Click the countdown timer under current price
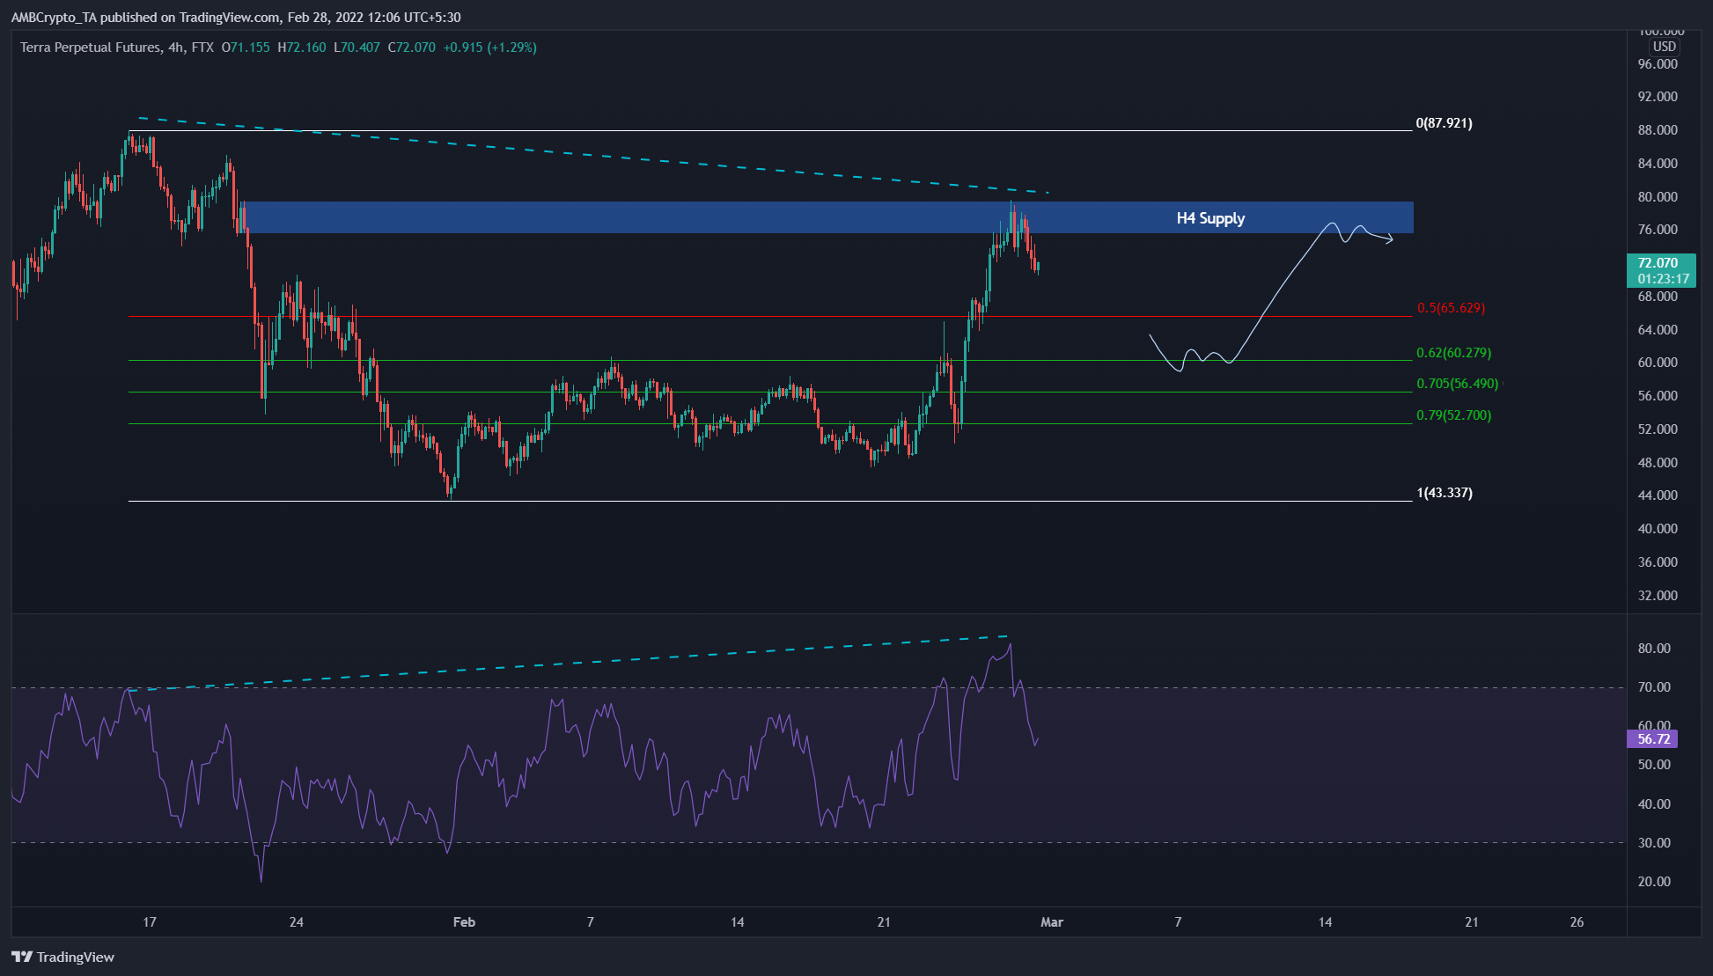Viewport: 1713px width, 976px height. click(1662, 280)
